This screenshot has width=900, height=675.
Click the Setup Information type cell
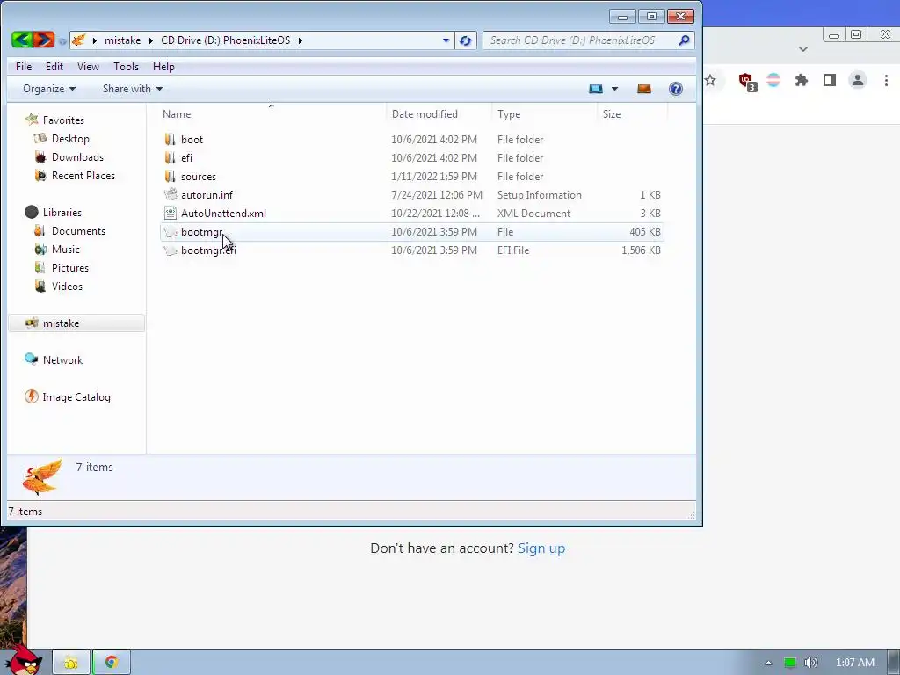pos(539,194)
